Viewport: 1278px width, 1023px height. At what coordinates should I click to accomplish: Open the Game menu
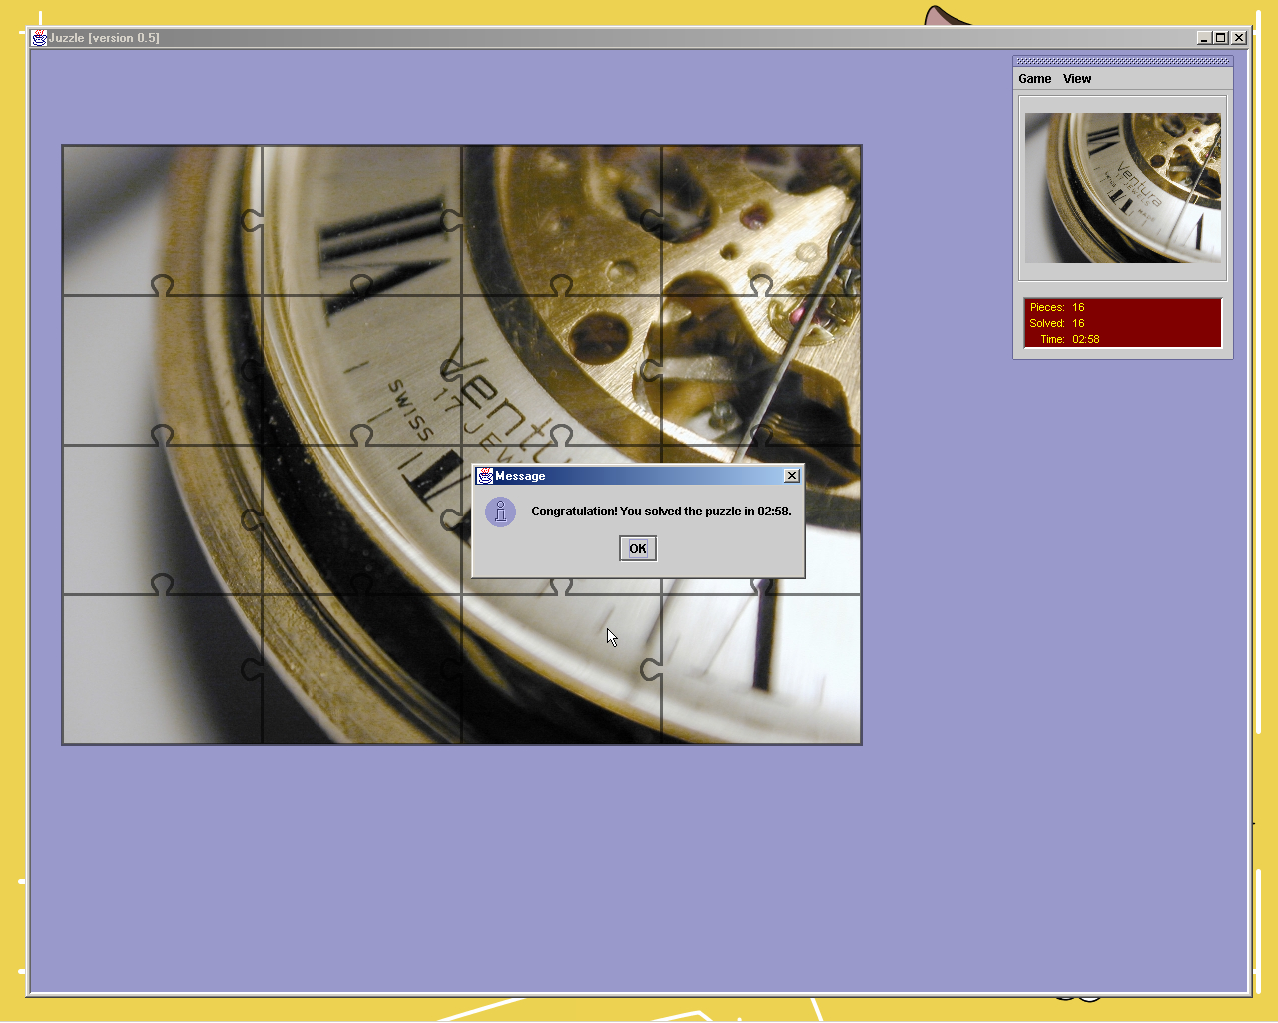[1034, 79]
